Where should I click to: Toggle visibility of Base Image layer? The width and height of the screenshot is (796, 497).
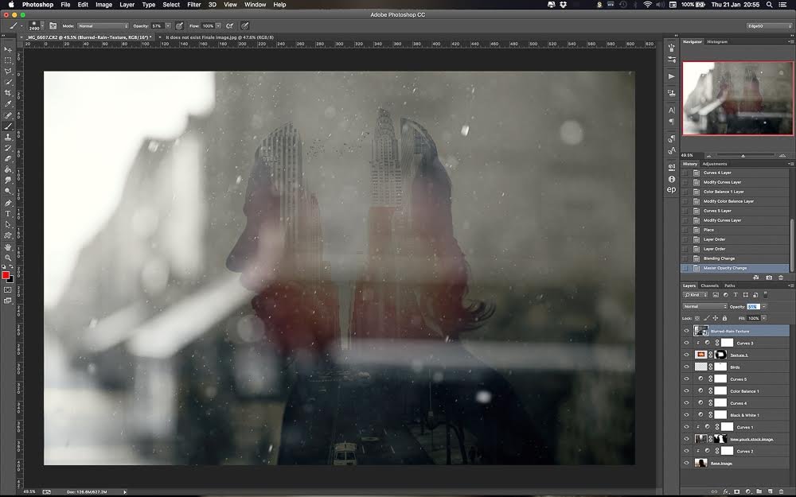point(686,463)
